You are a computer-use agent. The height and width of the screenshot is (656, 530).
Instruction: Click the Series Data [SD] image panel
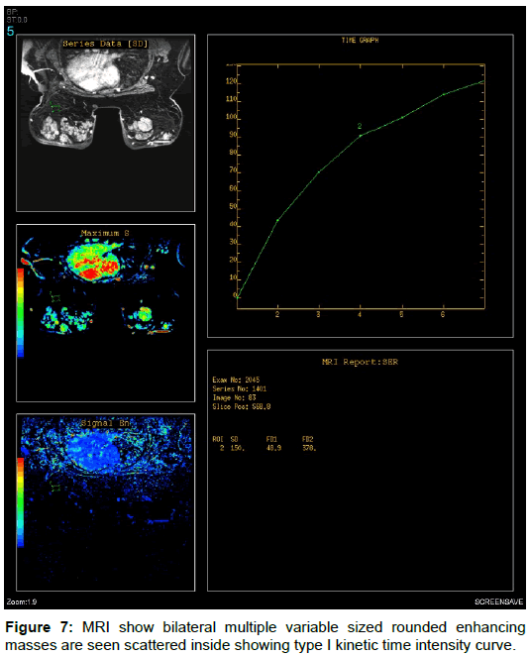pyautogui.click(x=105, y=123)
